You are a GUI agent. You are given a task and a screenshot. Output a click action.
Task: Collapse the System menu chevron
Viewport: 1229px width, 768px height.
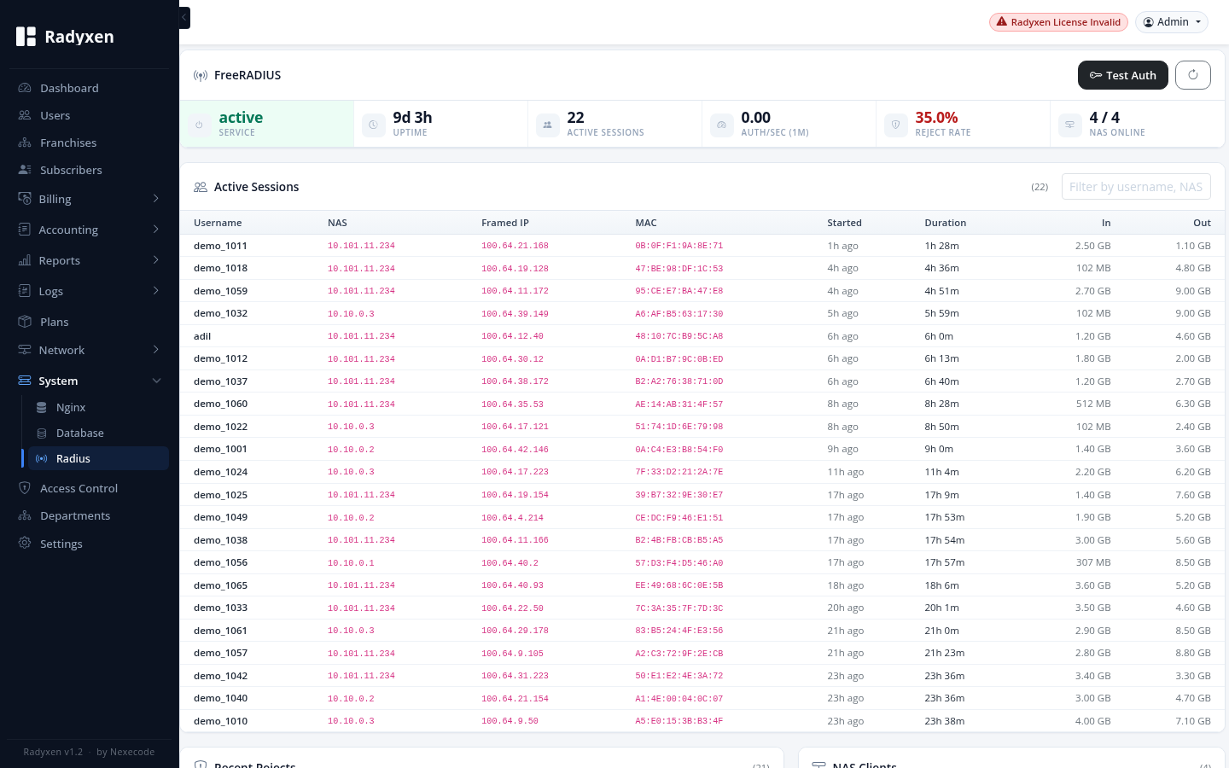[x=156, y=381]
